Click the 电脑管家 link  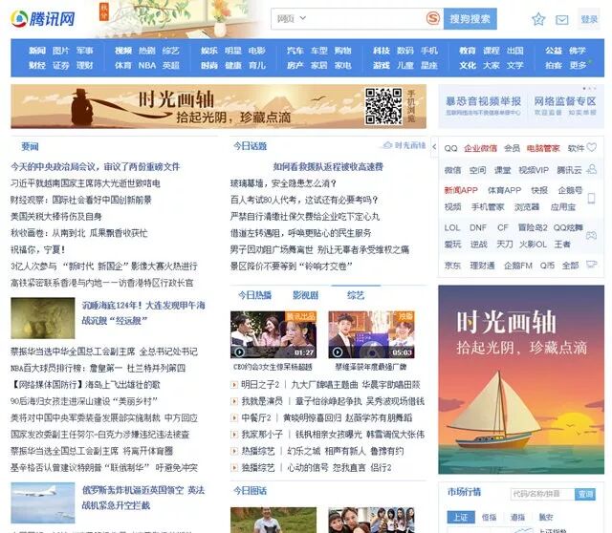(543, 148)
